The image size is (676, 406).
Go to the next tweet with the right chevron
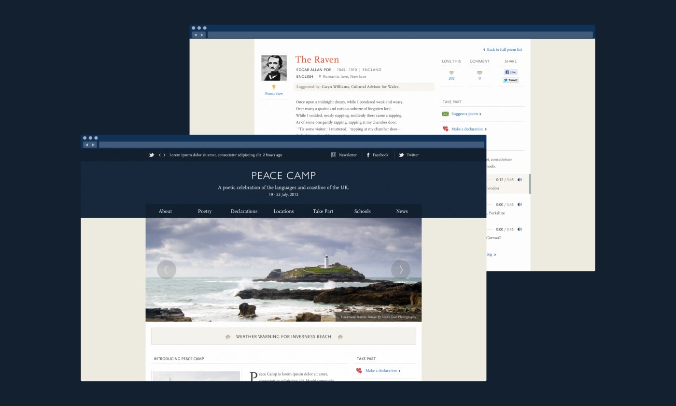point(165,155)
